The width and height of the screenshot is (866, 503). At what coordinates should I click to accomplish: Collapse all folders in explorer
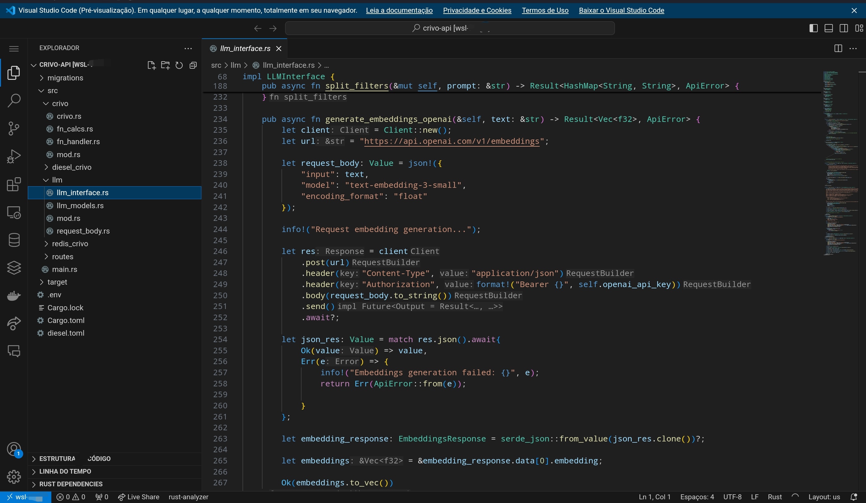pos(193,65)
